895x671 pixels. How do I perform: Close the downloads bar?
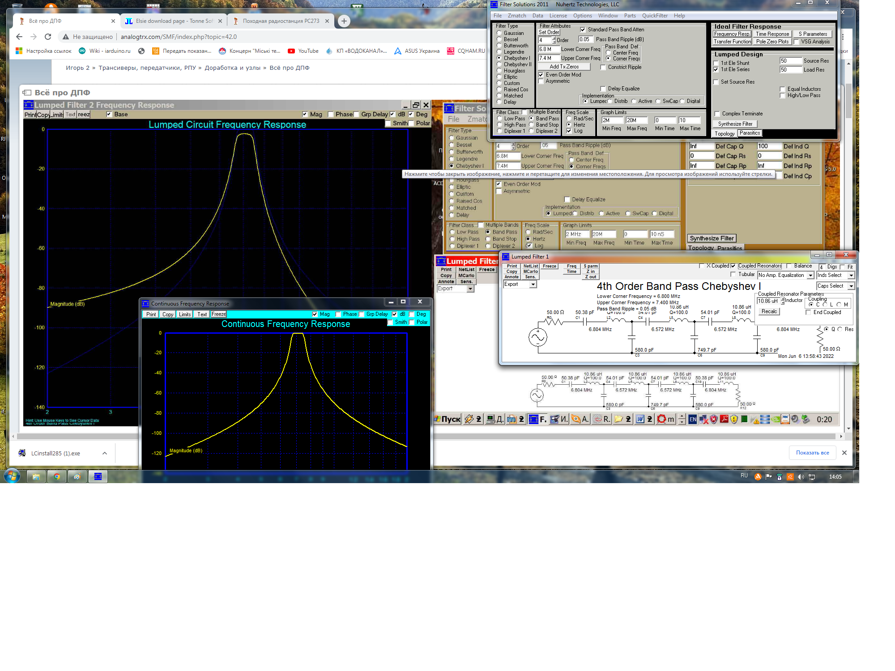(x=844, y=453)
